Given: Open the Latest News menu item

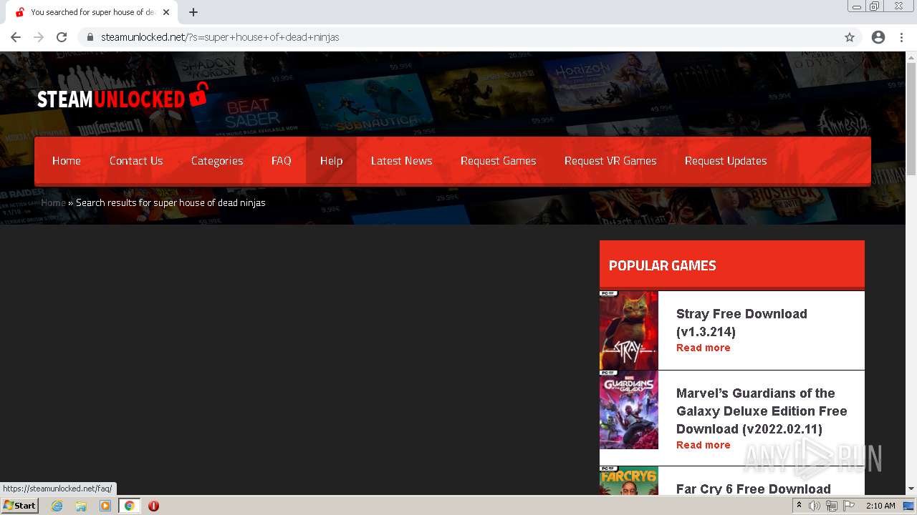Looking at the screenshot, I should [402, 161].
